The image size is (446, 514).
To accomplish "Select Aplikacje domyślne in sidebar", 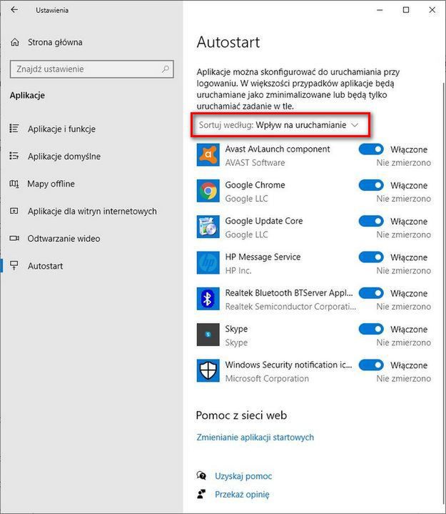I will tap(64, 157).
